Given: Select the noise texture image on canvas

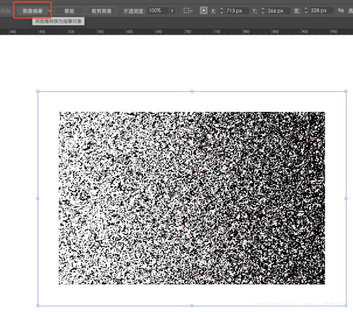Looking at the screenshot, I should tap(192, 198).
